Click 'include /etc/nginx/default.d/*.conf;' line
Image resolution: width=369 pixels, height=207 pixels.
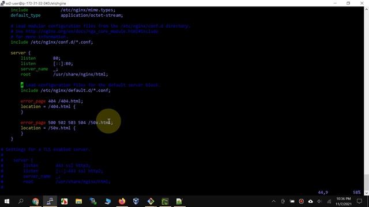pyautogui.click(x=65, y=90)
